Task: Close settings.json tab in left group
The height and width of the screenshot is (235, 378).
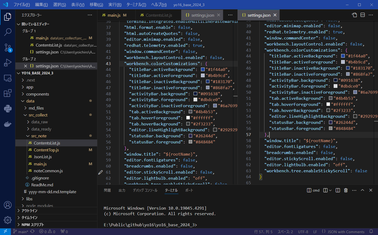Action: coord(219,15)
